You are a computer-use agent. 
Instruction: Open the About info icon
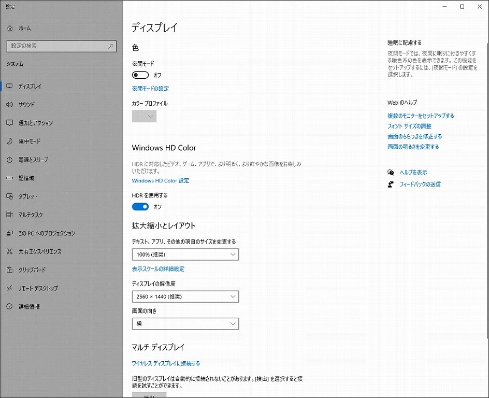click(x=10, y=307)
